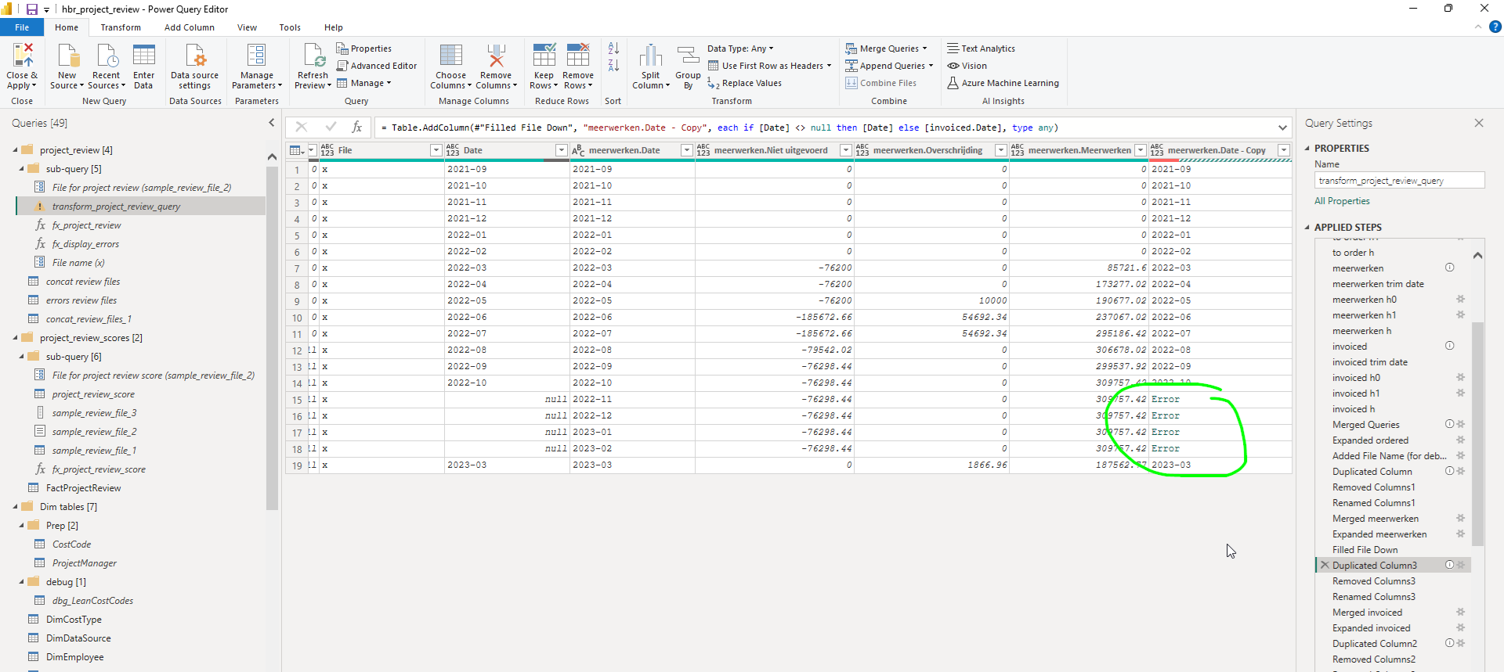This screenshot has width=1504, height=672.
Task: Open gear settings for meerwerken h0 step
Action: click(x=1460, y=299)
